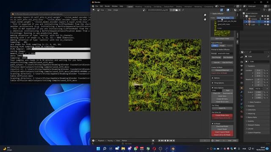Select the Output properties tab icon
The width and height of the screenshot is (271, 152).
(242, 66)
